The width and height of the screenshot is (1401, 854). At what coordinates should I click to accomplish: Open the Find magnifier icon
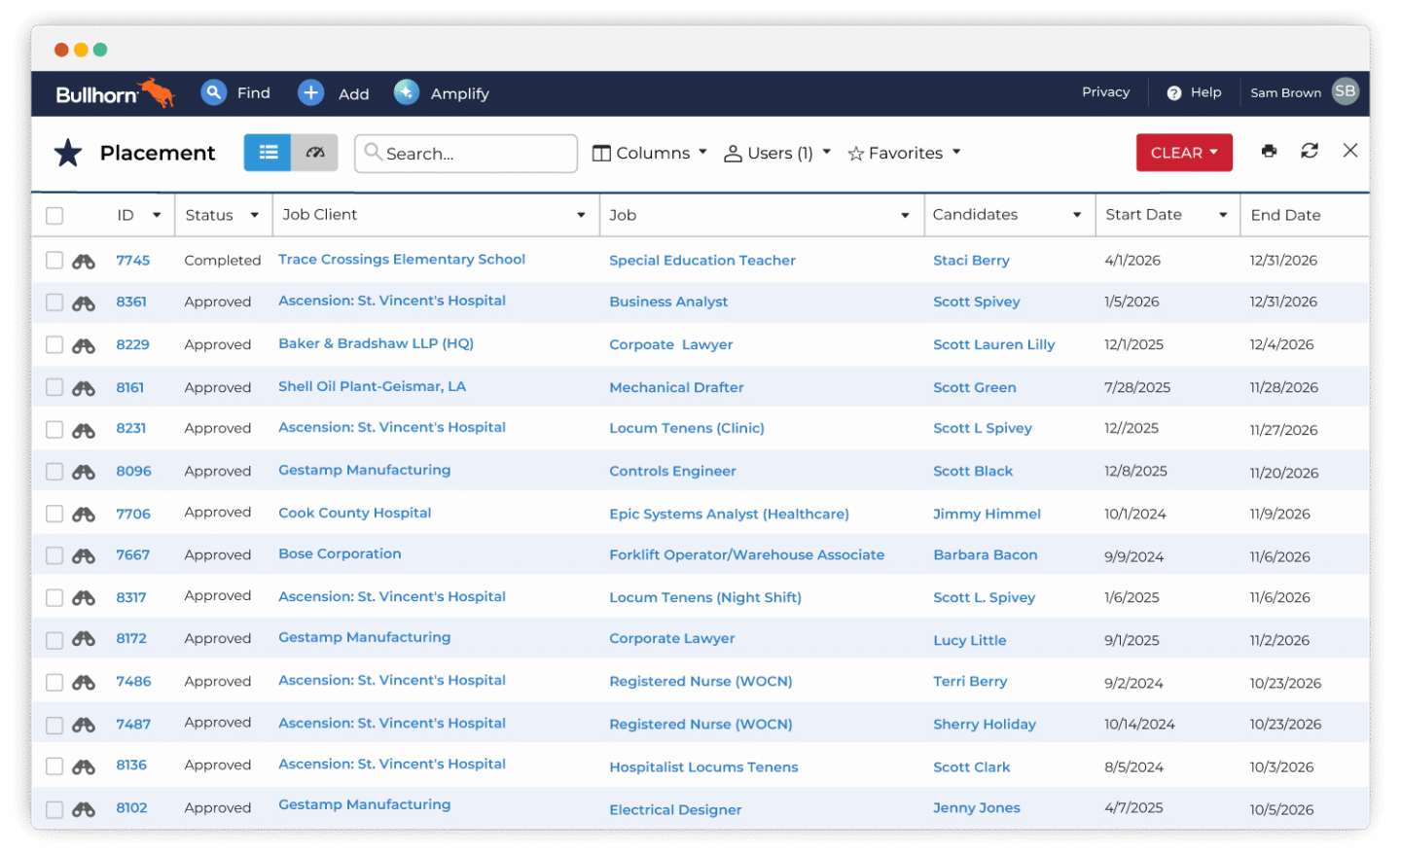[213, 92]
